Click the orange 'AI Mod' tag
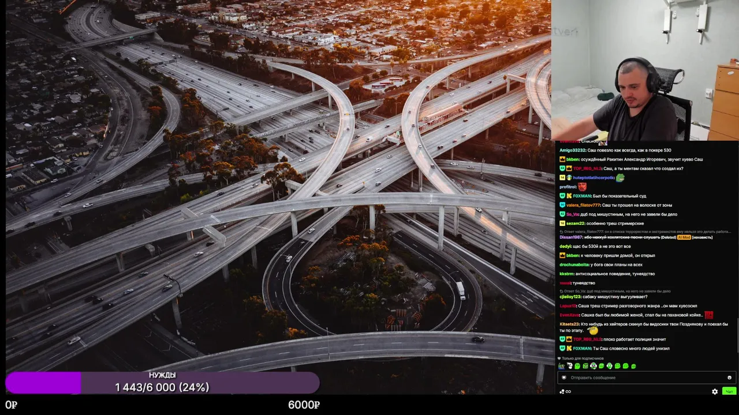This screenshot has height=415, width=739. [684, 237]
